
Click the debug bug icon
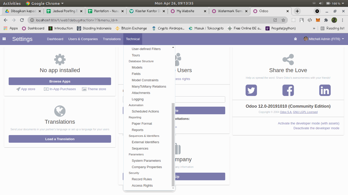[295, 39]
